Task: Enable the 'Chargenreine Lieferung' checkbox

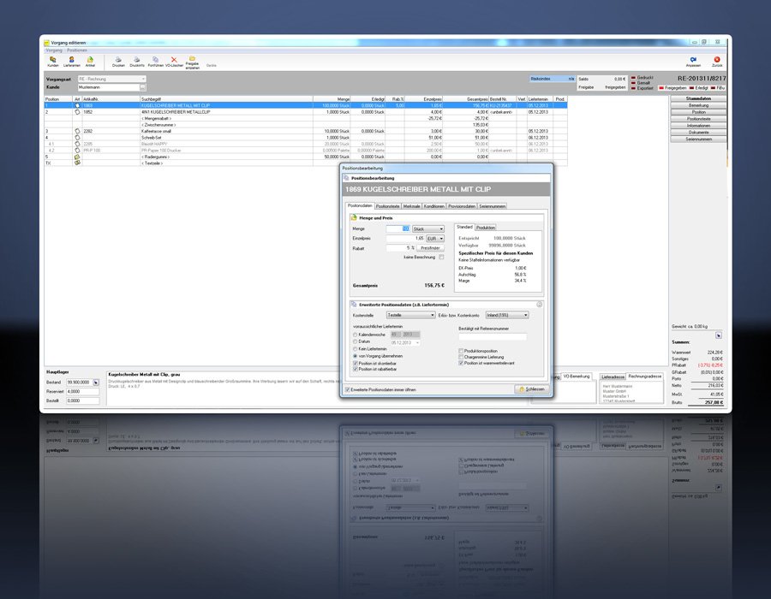Action: (x=461, y=357)
